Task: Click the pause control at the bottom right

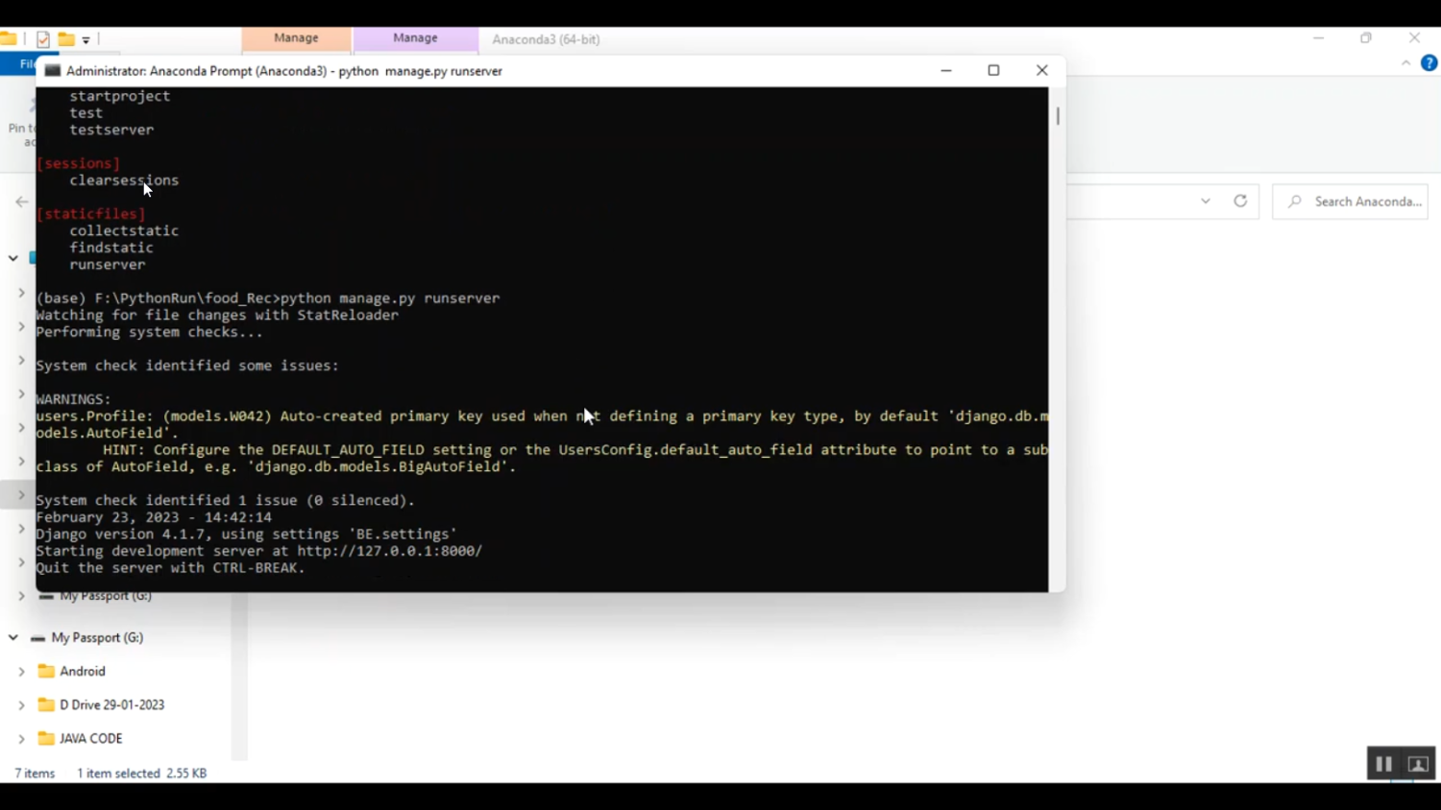Action: click(x=1383, y=764)
